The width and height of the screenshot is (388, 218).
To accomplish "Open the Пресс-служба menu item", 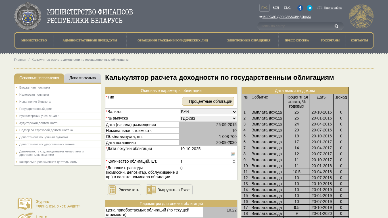I will pyautogui.click(x=297, y=40).
